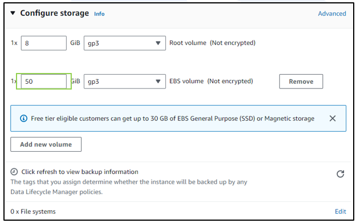Click the Configure storage heading text
This screenshot has width=356, height=223.
[x=55, y=13]
